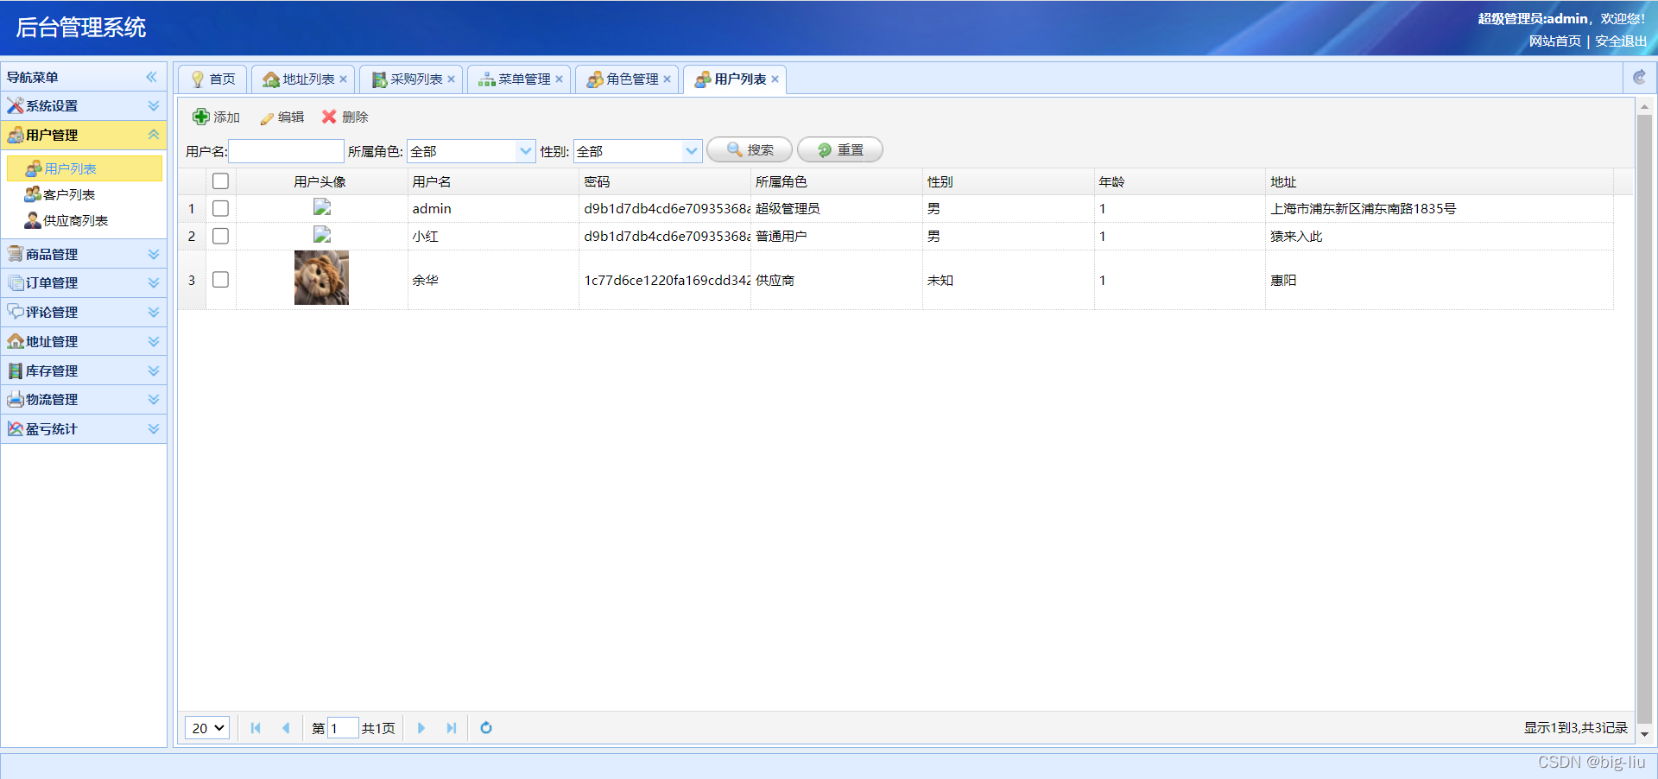The image size is (1658, 779).
Task: Close the 采购列表 tab
Action: click(451, 79)
